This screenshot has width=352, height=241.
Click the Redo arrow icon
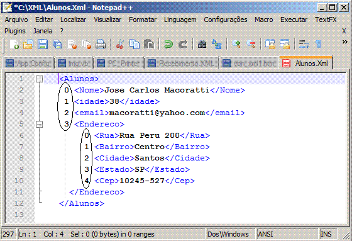point(183,44)
